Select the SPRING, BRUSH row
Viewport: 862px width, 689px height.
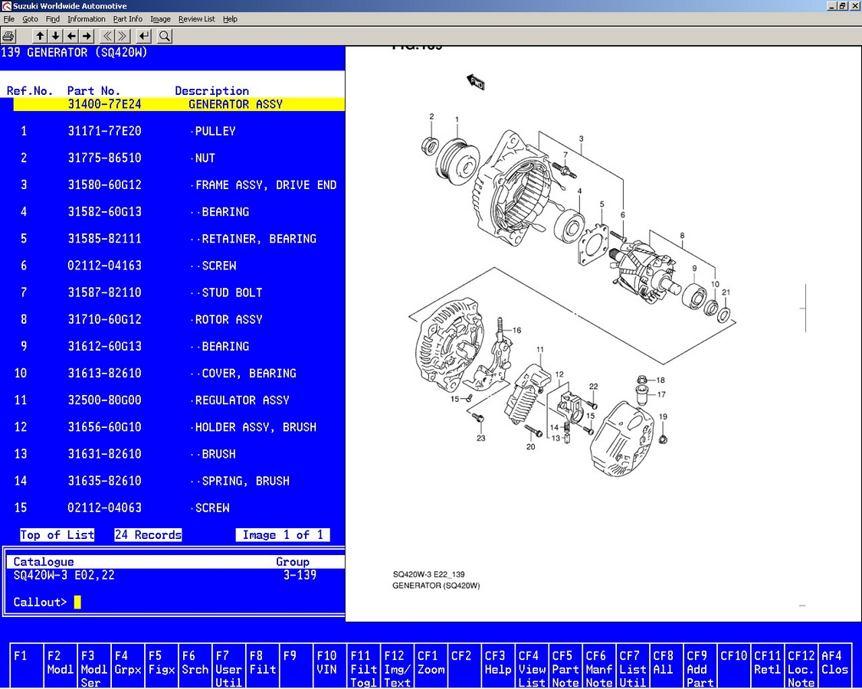[x=172, y=482]
